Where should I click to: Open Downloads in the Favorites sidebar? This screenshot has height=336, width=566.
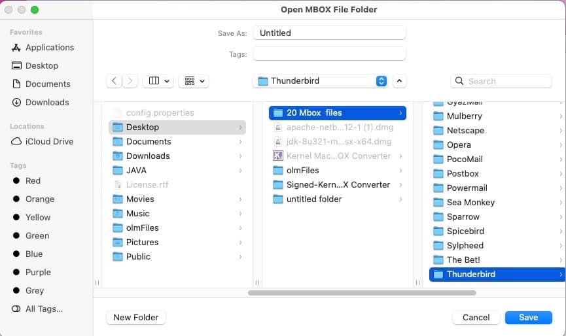pos(41,103)
